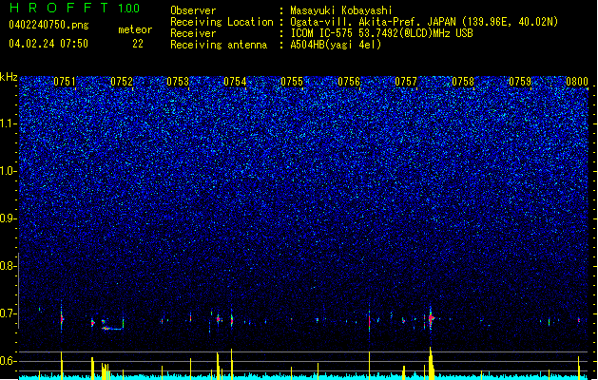Click the 0800 time marker

577,82
